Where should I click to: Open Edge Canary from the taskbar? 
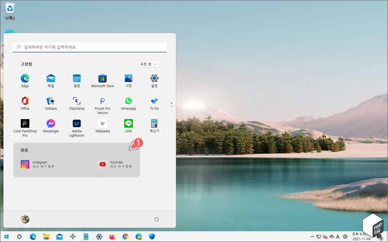138,237
